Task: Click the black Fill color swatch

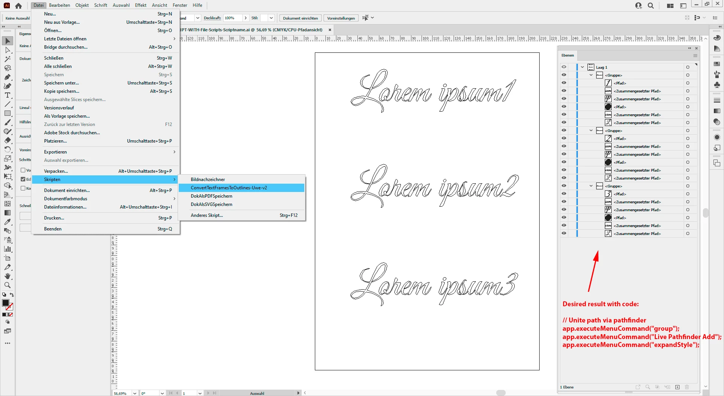Action: (6, 303)
